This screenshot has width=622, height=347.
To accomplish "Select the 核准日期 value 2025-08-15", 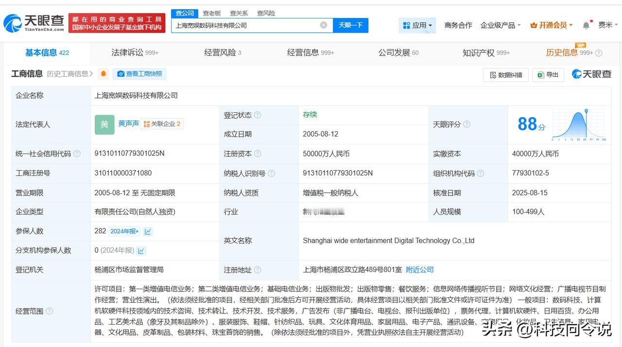I will pyautogui.click(x=530, y=193).
